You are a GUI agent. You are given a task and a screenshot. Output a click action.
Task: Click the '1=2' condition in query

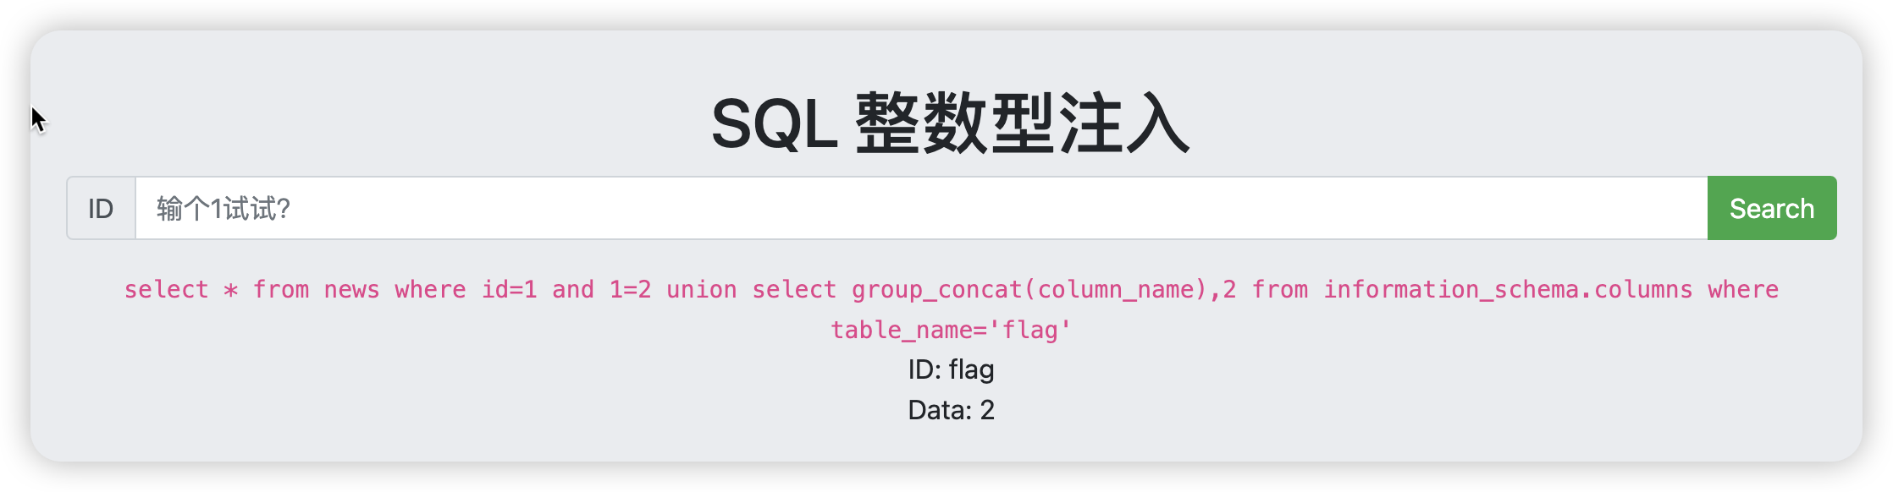click(x=630, y=289)
